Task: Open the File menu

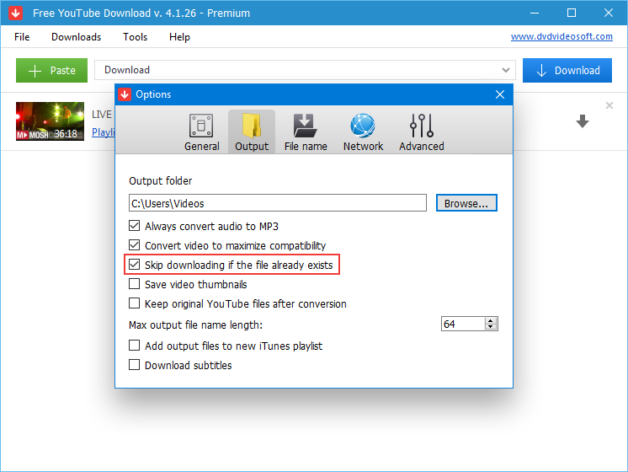Action: [22, 37]
